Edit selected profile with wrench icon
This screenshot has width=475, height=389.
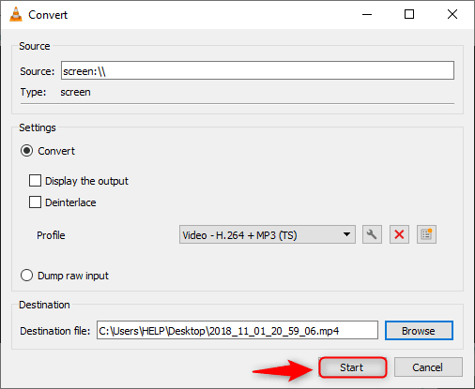pos(372,234)
